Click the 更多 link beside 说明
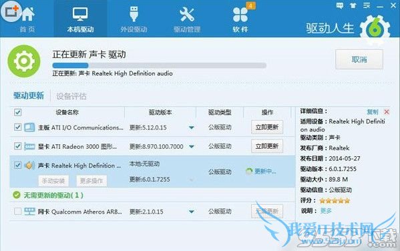This screenshot has height=251, width=400. (x=326, y=211)
